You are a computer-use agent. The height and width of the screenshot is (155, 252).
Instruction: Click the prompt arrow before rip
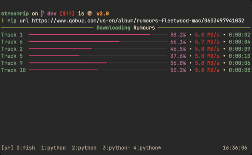pyautogui.click(x=3, y=20)
